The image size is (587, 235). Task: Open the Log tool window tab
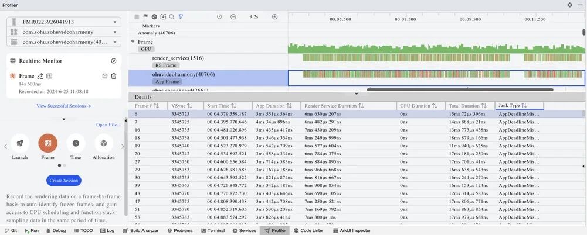pos(107,230)
